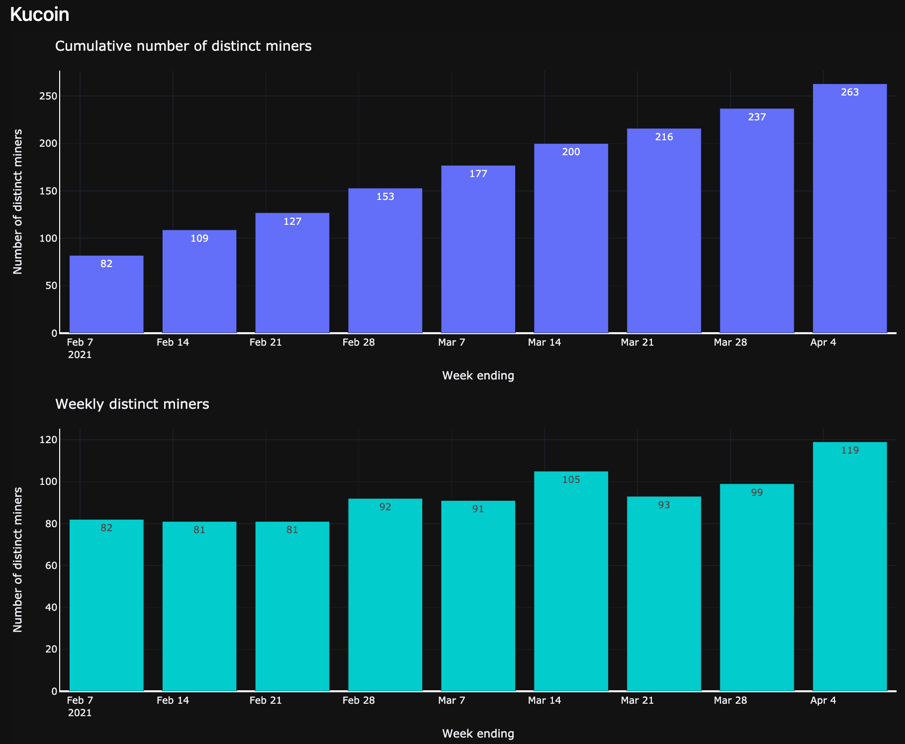Image resolution: width=905 pixels, height=744 pixels.
Task: Click the weekly bar labeled 119
Action: click(x=850, y=566)
